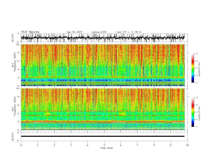211x163 pixels.
Task: Click the ch.3 flat waveform trace
Action: coord(103,136)
